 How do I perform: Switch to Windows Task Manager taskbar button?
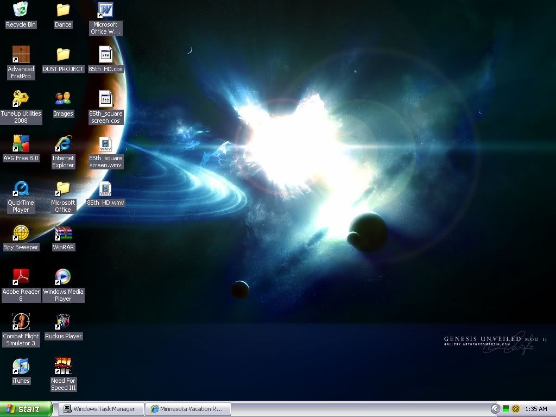tap(100, 409)
